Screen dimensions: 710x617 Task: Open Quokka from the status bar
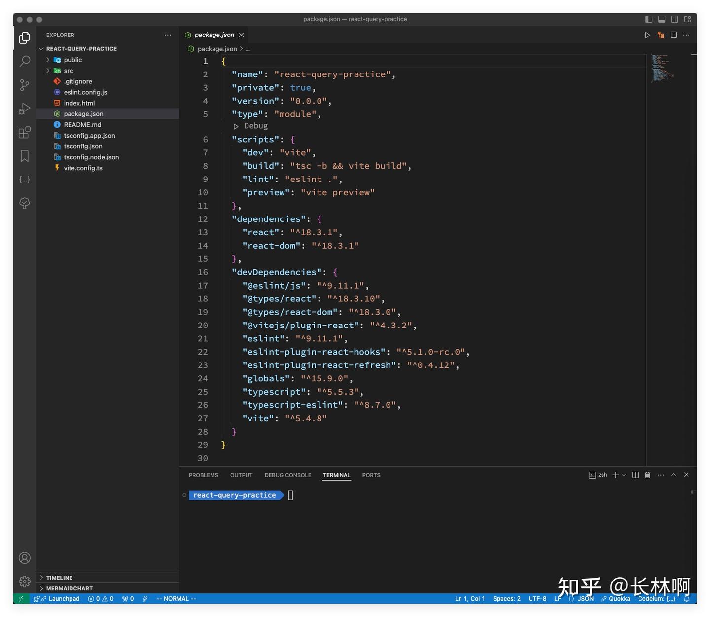[x=616, y=598]
